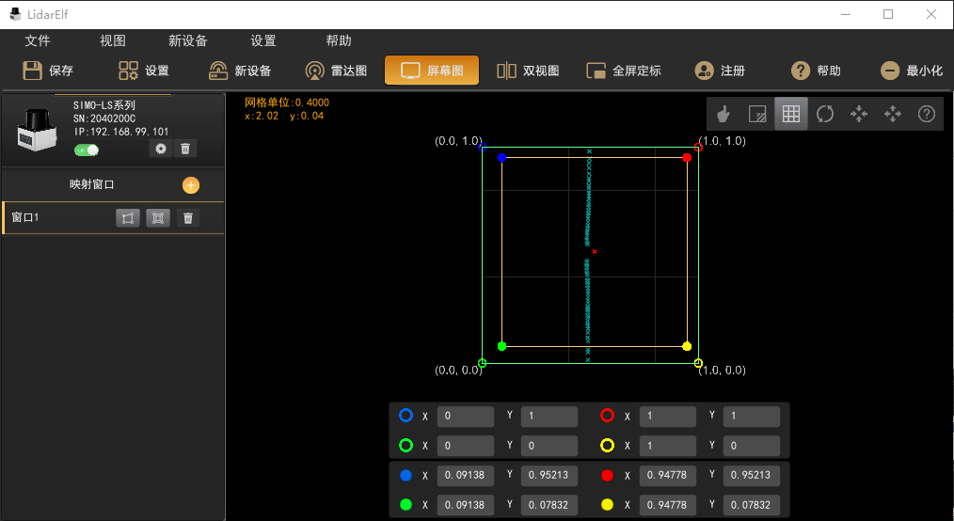Click the 全屏定标 button
This screenshot has height=521, width=954.
(624, 71)
